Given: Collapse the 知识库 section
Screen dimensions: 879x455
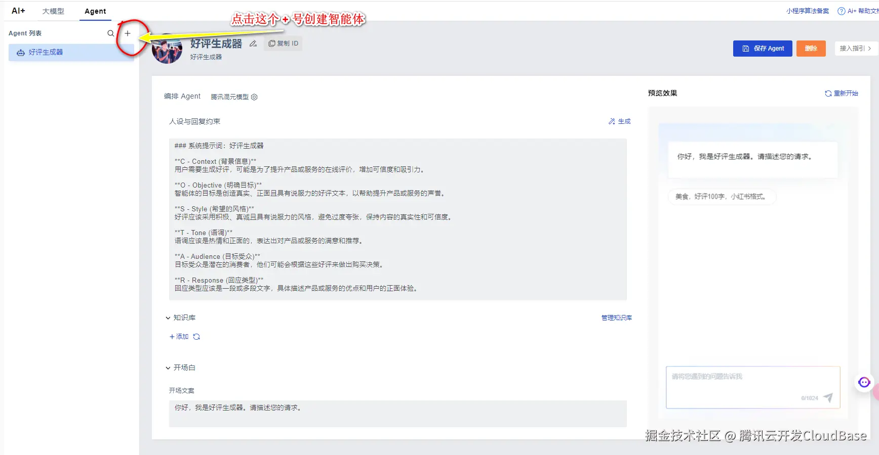Looking at the screenshot, I should coord(168,318).
